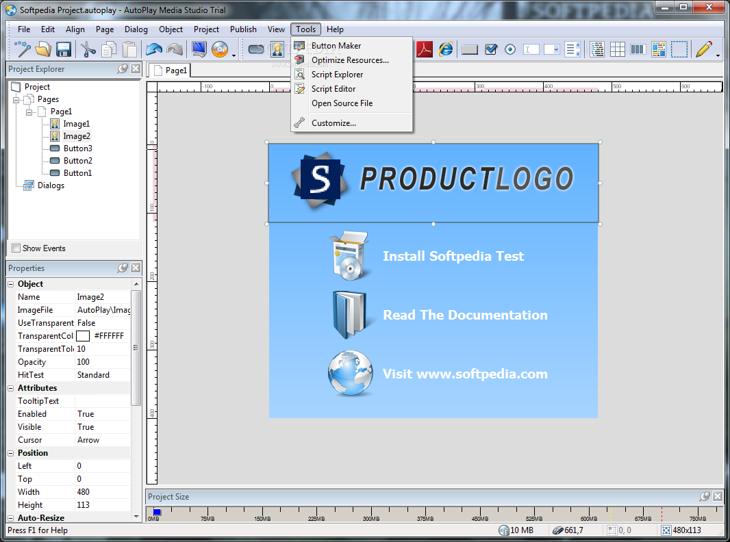This screenshot has height=542, width=730.
Task: Select the Dialogs tree node
Action: [x=51, y=185]
